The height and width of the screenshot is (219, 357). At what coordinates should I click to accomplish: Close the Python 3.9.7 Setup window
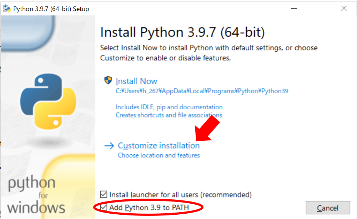pos(344,9)
